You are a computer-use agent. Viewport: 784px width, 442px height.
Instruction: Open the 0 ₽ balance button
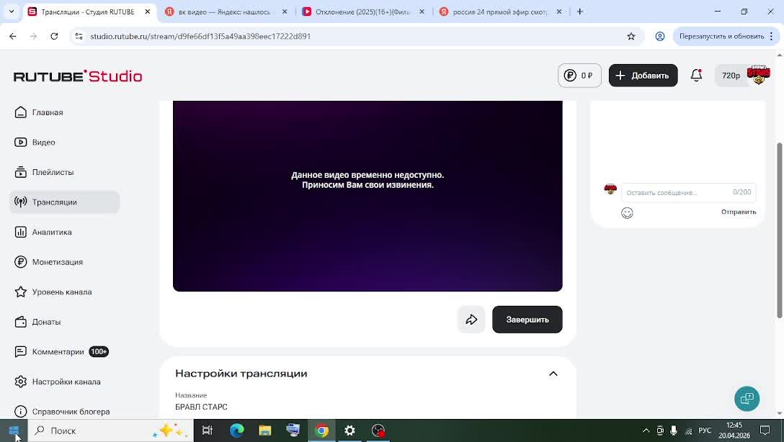(x=579, y=76)
